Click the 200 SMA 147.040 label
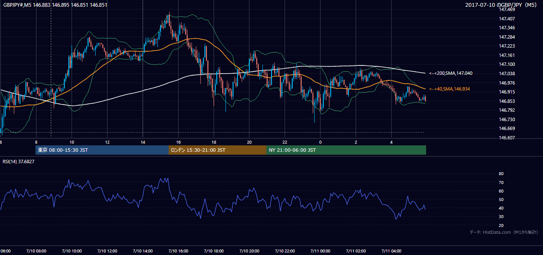 point(451,74)
